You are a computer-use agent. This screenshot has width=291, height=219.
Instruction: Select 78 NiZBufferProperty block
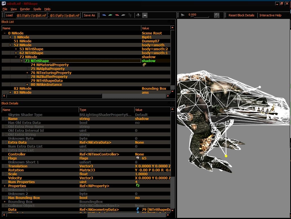click(x=49, y=76)
